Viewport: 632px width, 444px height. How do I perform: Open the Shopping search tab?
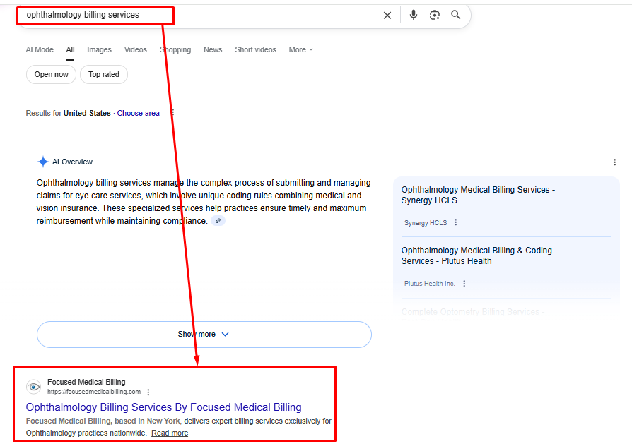[175, 49]
